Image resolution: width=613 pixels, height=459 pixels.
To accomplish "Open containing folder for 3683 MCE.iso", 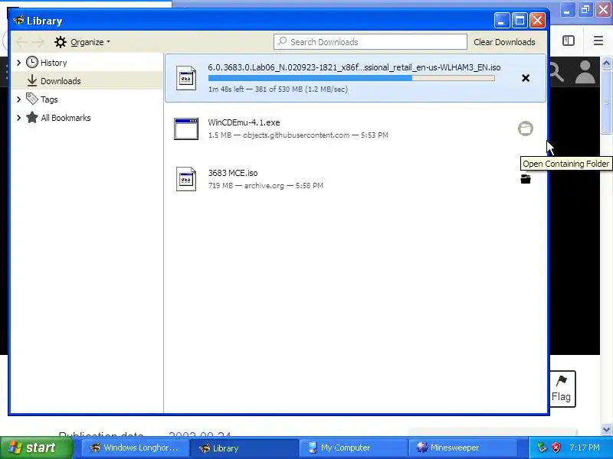I will point(526,179).
